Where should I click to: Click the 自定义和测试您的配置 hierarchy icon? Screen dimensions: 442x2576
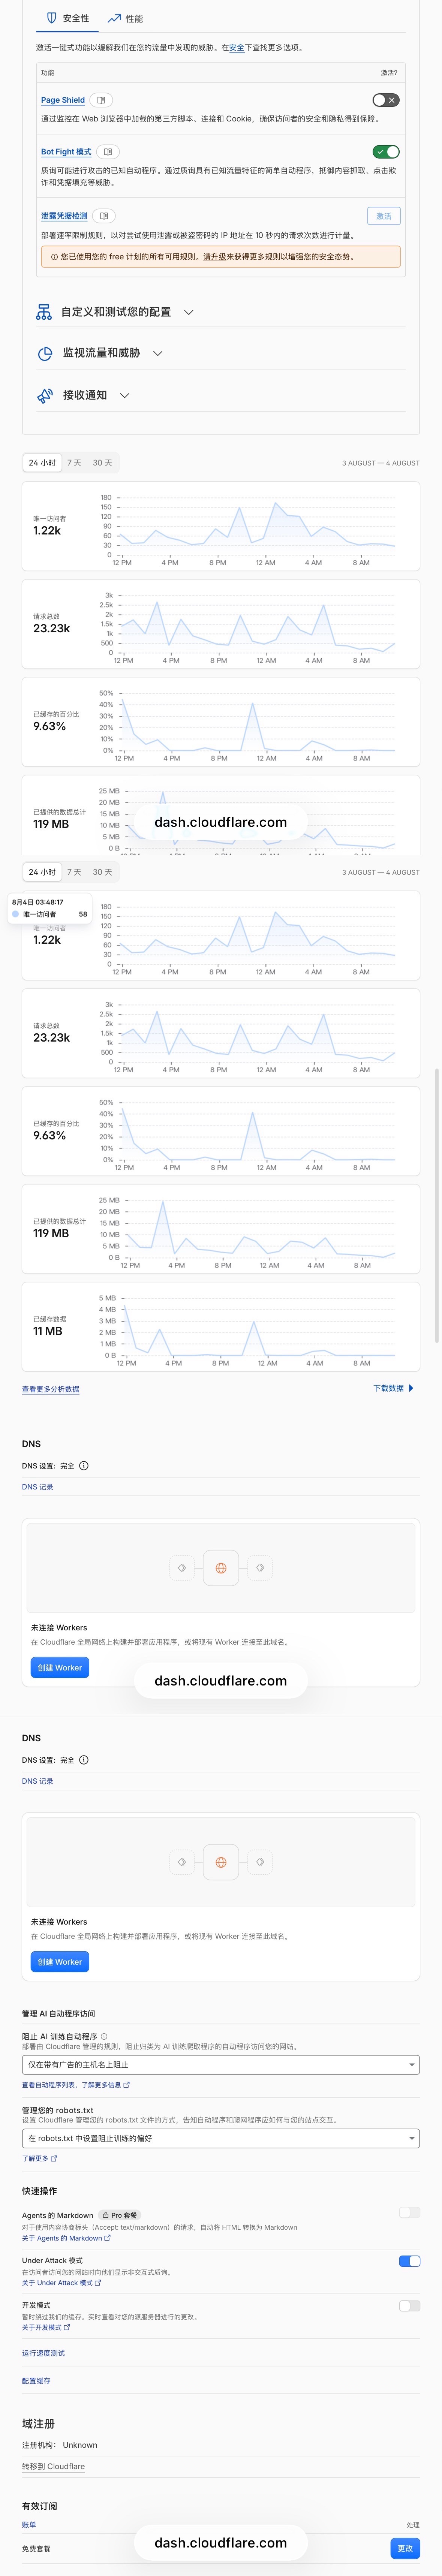click(x=44, y=312)
